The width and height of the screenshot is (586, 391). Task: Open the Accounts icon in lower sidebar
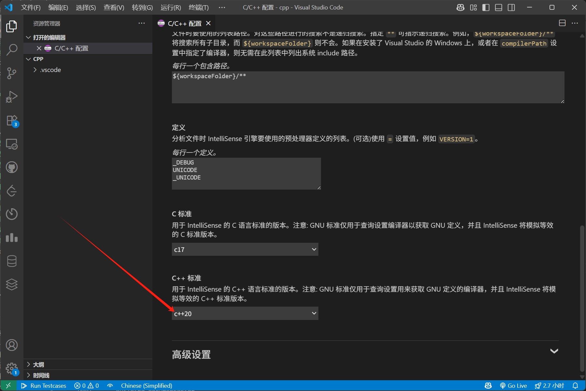point(12,345)
